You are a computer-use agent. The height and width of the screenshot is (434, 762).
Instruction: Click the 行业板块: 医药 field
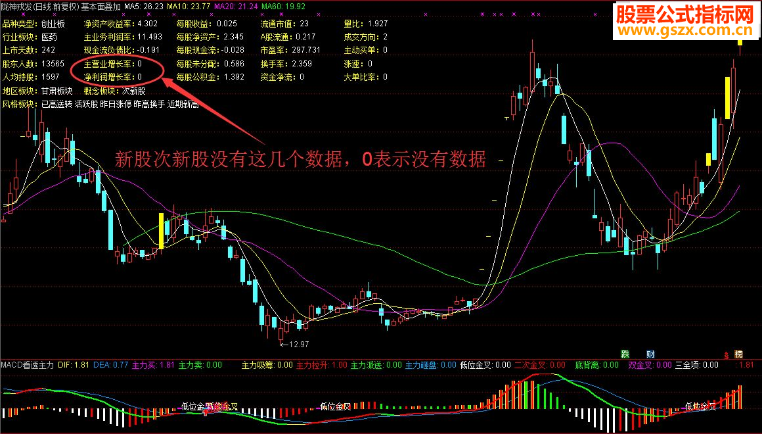[x=30, y=36]
